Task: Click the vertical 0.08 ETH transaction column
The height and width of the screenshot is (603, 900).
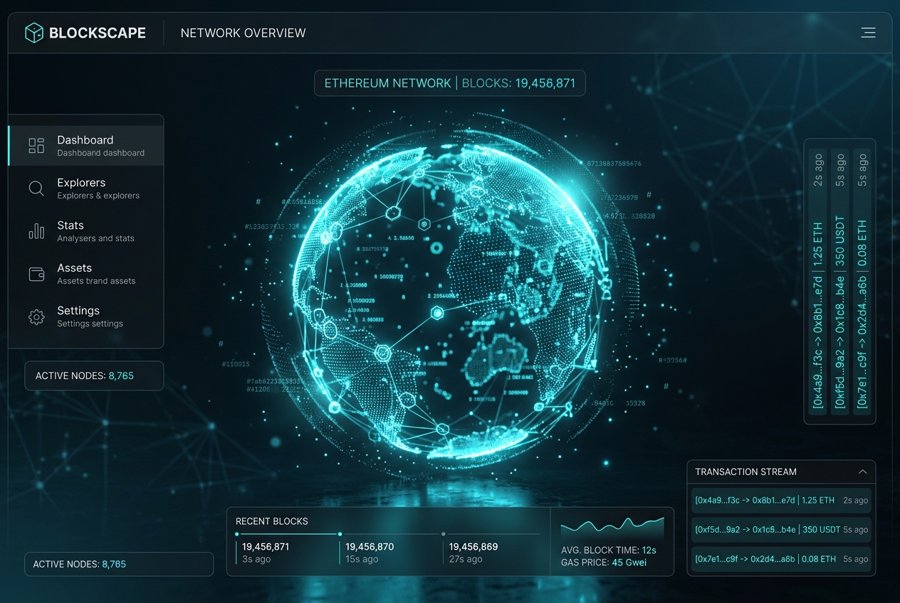Action: click(862, 281)
